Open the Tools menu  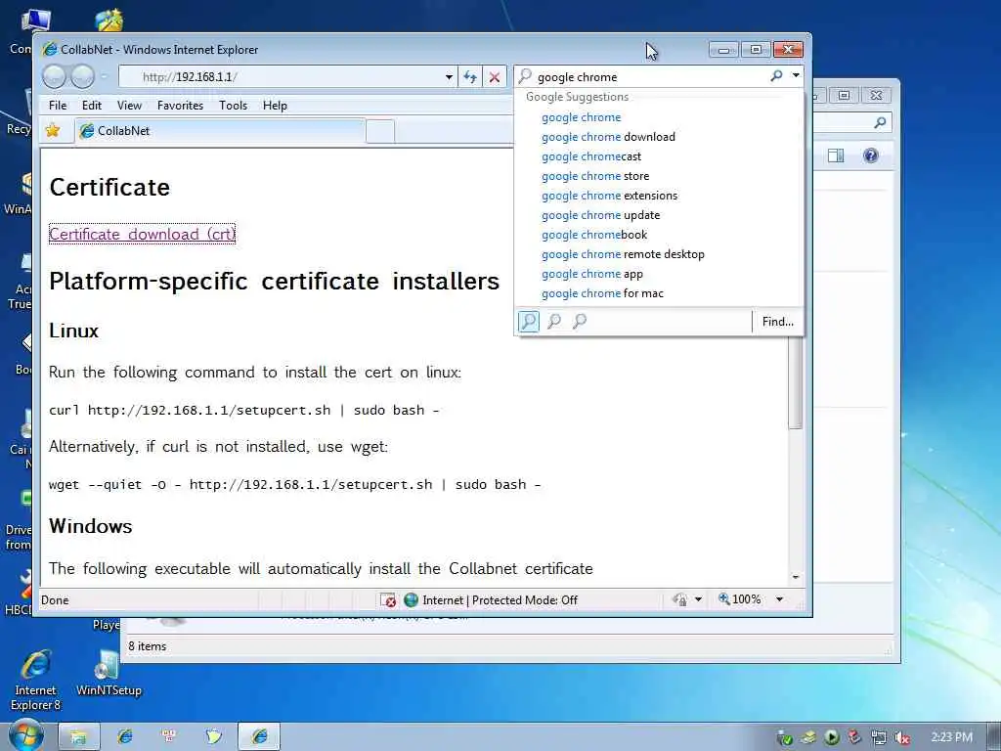(x=233, y=106)
